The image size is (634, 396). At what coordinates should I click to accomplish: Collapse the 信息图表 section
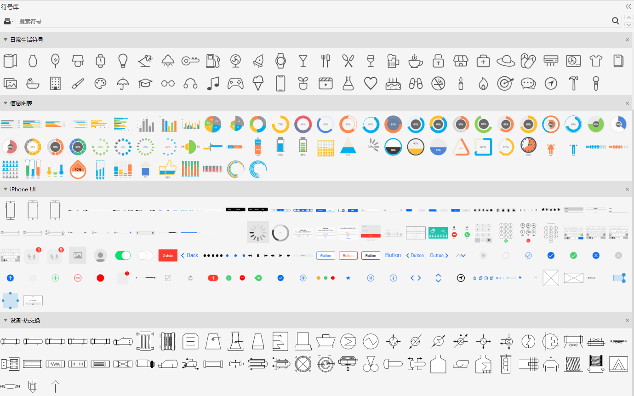point(5,103)
